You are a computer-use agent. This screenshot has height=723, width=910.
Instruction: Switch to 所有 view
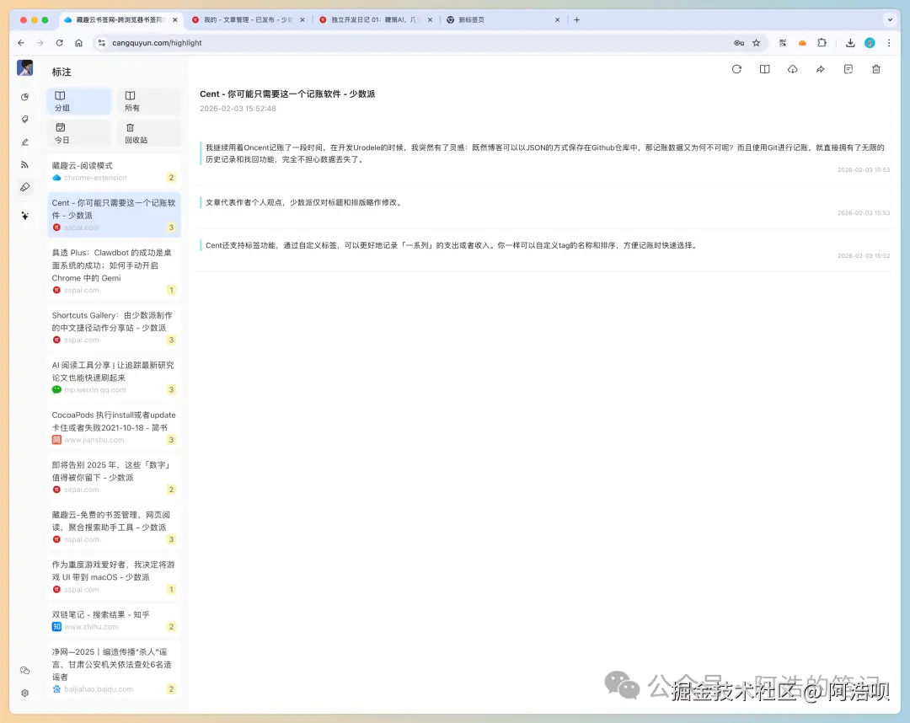click(x=148, y=100)
